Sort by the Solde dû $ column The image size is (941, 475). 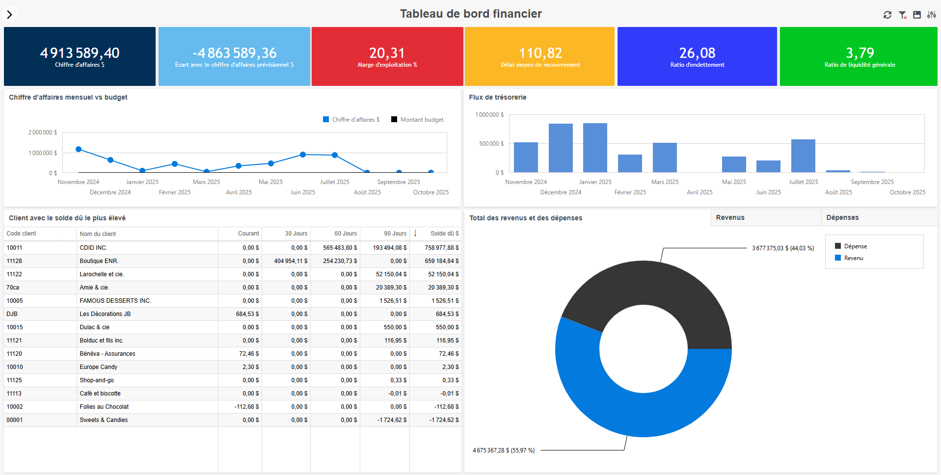[444, 234]
